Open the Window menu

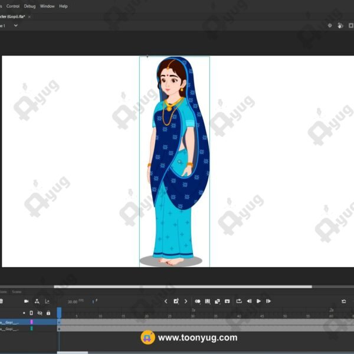tap(47, 6)
